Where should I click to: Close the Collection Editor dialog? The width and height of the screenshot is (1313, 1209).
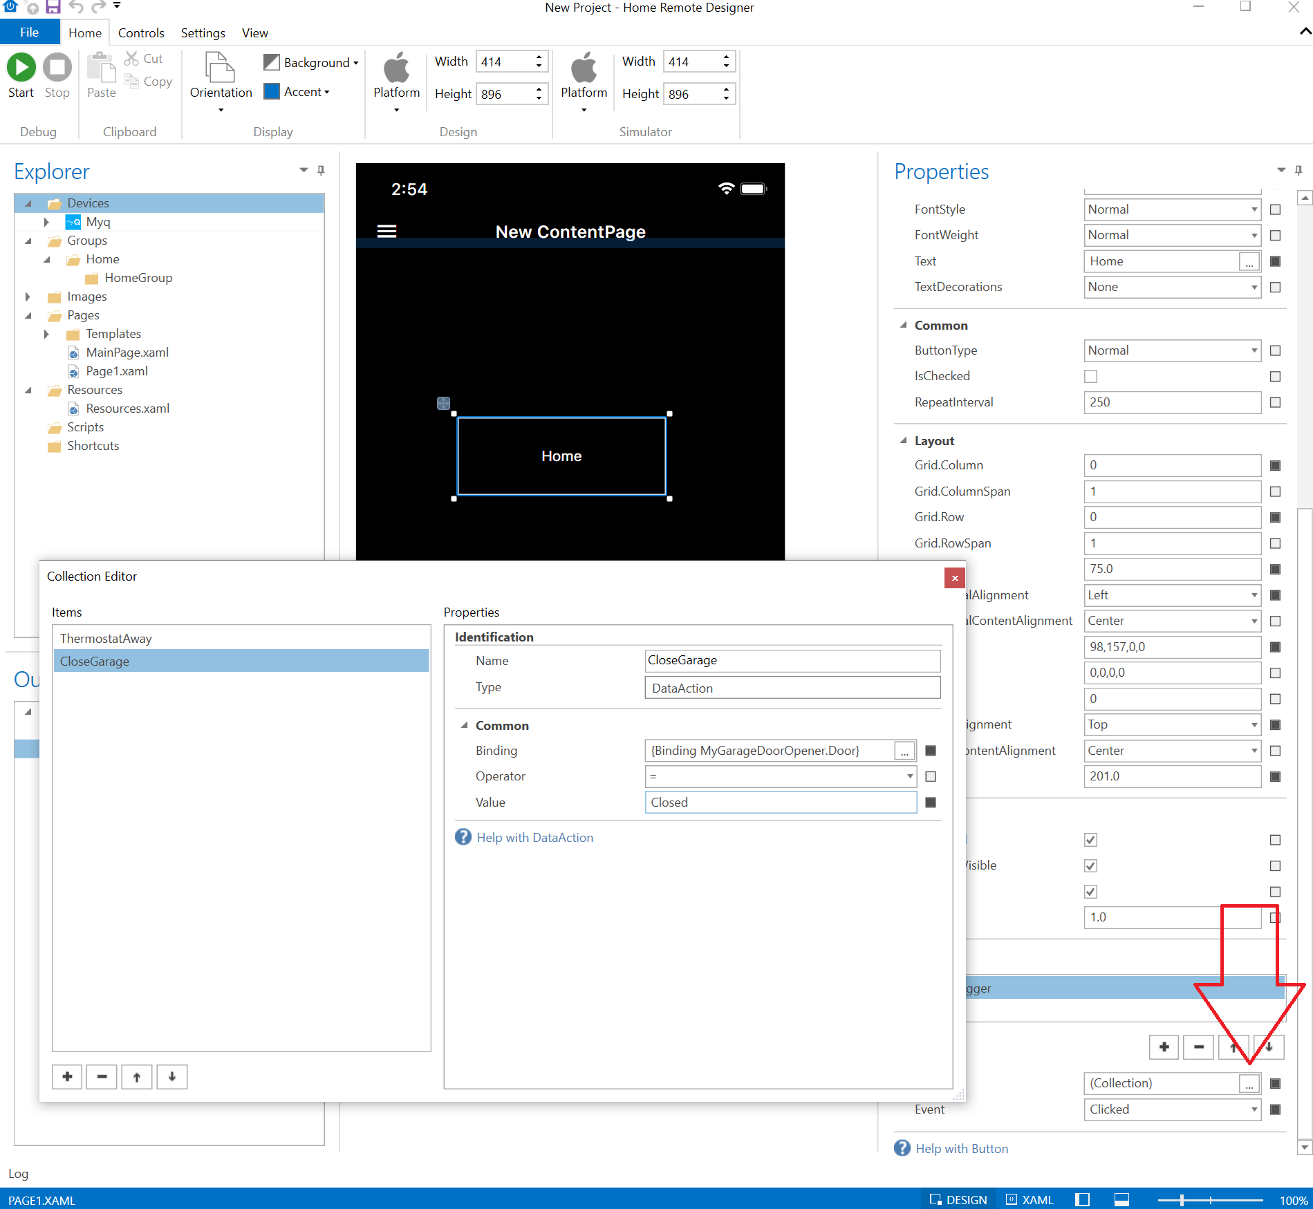click(x=954, y=578)
